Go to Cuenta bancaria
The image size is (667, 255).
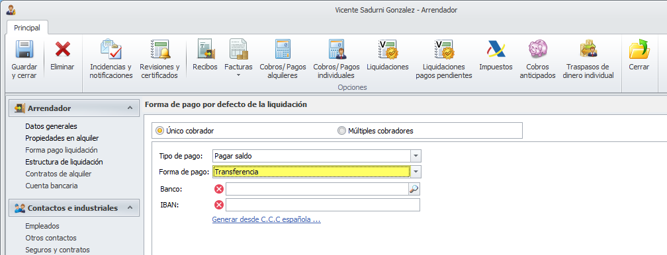click(x=52, y=186)
